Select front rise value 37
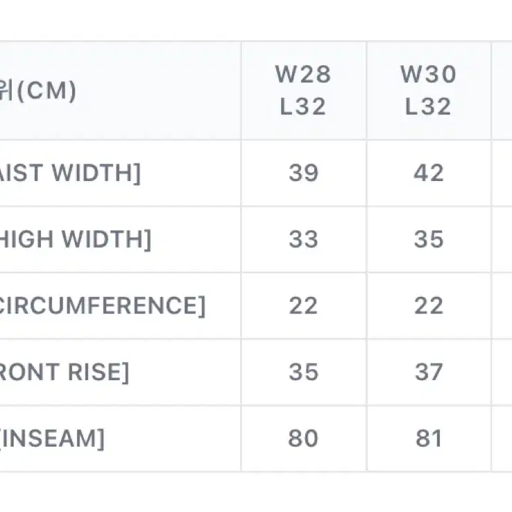The height and width of the screenshot is (512, 512). point(429,373)
